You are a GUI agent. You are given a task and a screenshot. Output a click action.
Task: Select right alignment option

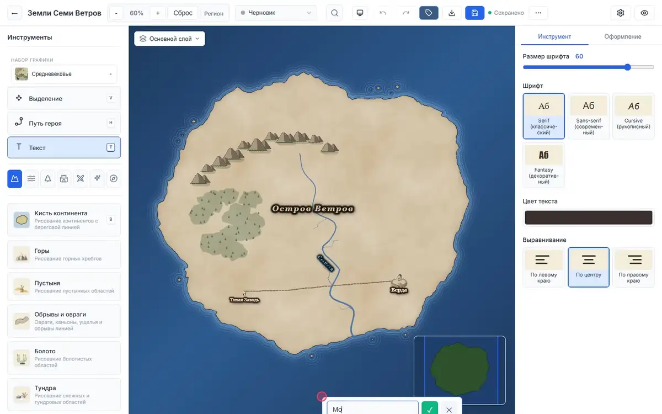pyautogui.click(x=633, y=267)
